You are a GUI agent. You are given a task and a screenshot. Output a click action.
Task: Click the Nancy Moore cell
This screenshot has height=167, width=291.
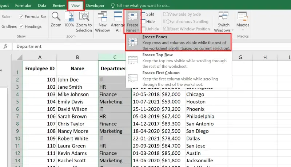pyautogui.click(x=77, y=131)
